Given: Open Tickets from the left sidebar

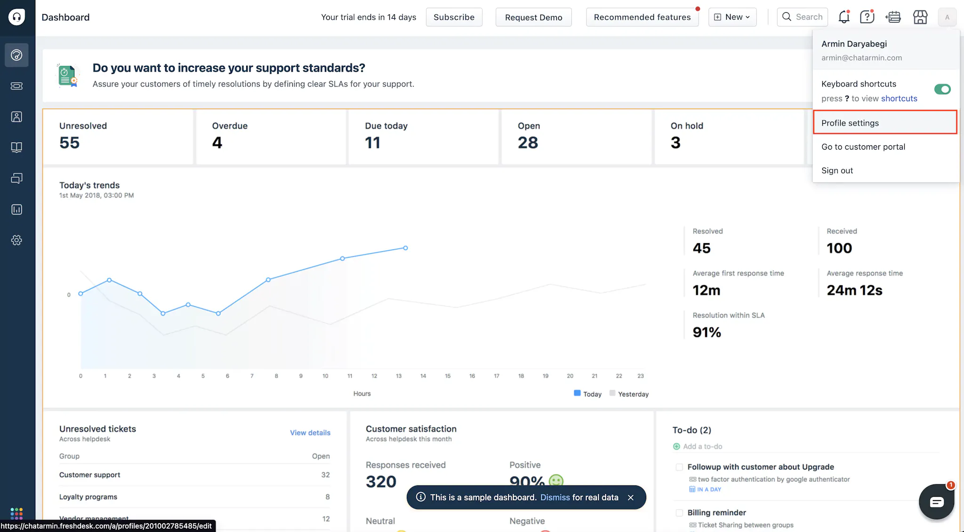Looking at the screenshot, I should (x=16, y=86).
